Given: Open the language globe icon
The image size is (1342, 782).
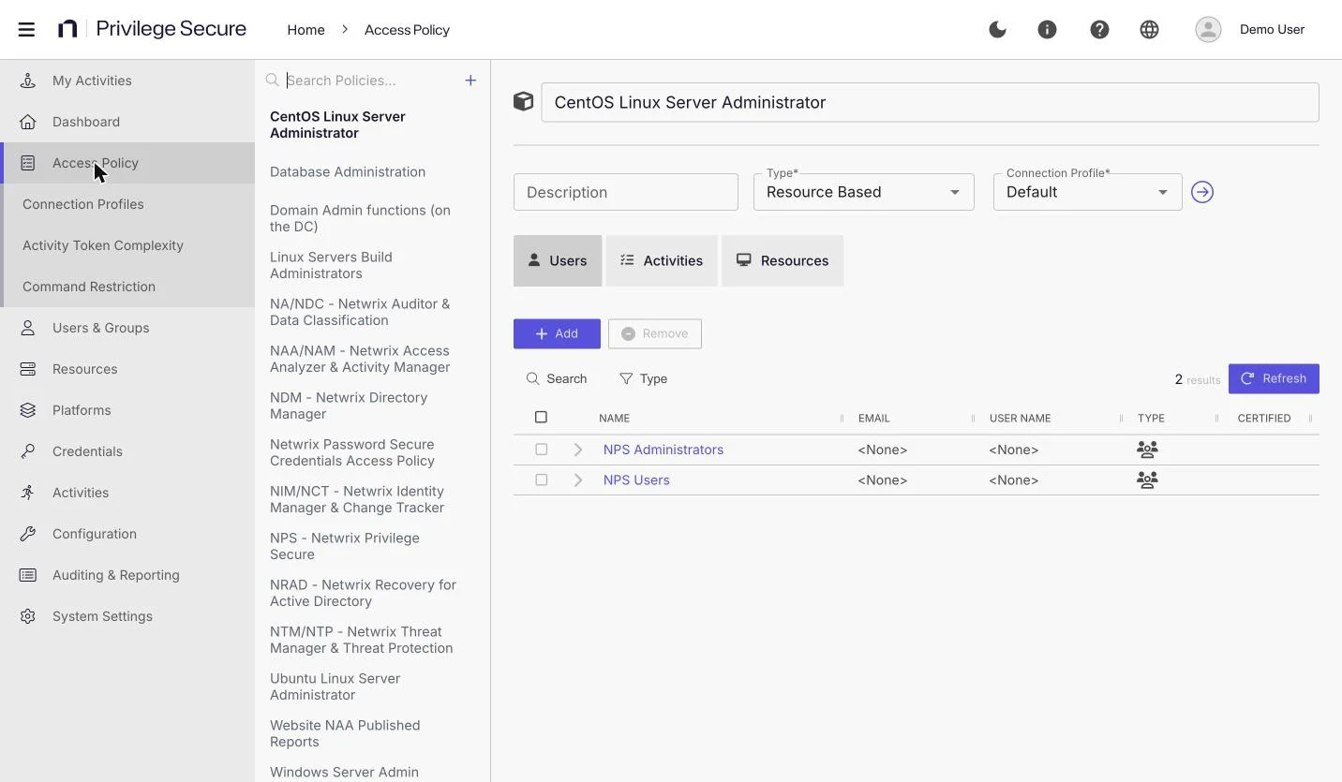Looking at the screenshot, I should point(1150,29).
